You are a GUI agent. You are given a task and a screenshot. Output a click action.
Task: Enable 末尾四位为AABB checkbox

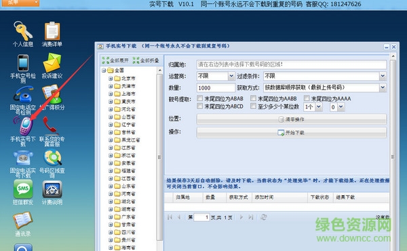[x=253, y=98]
